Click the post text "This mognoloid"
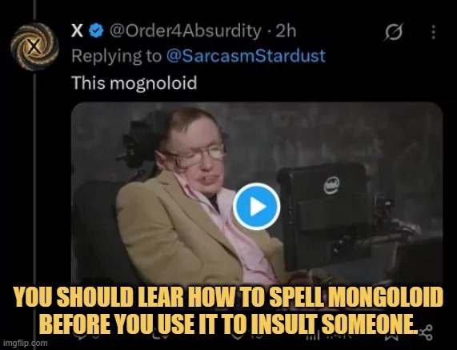 pos(134,82)
